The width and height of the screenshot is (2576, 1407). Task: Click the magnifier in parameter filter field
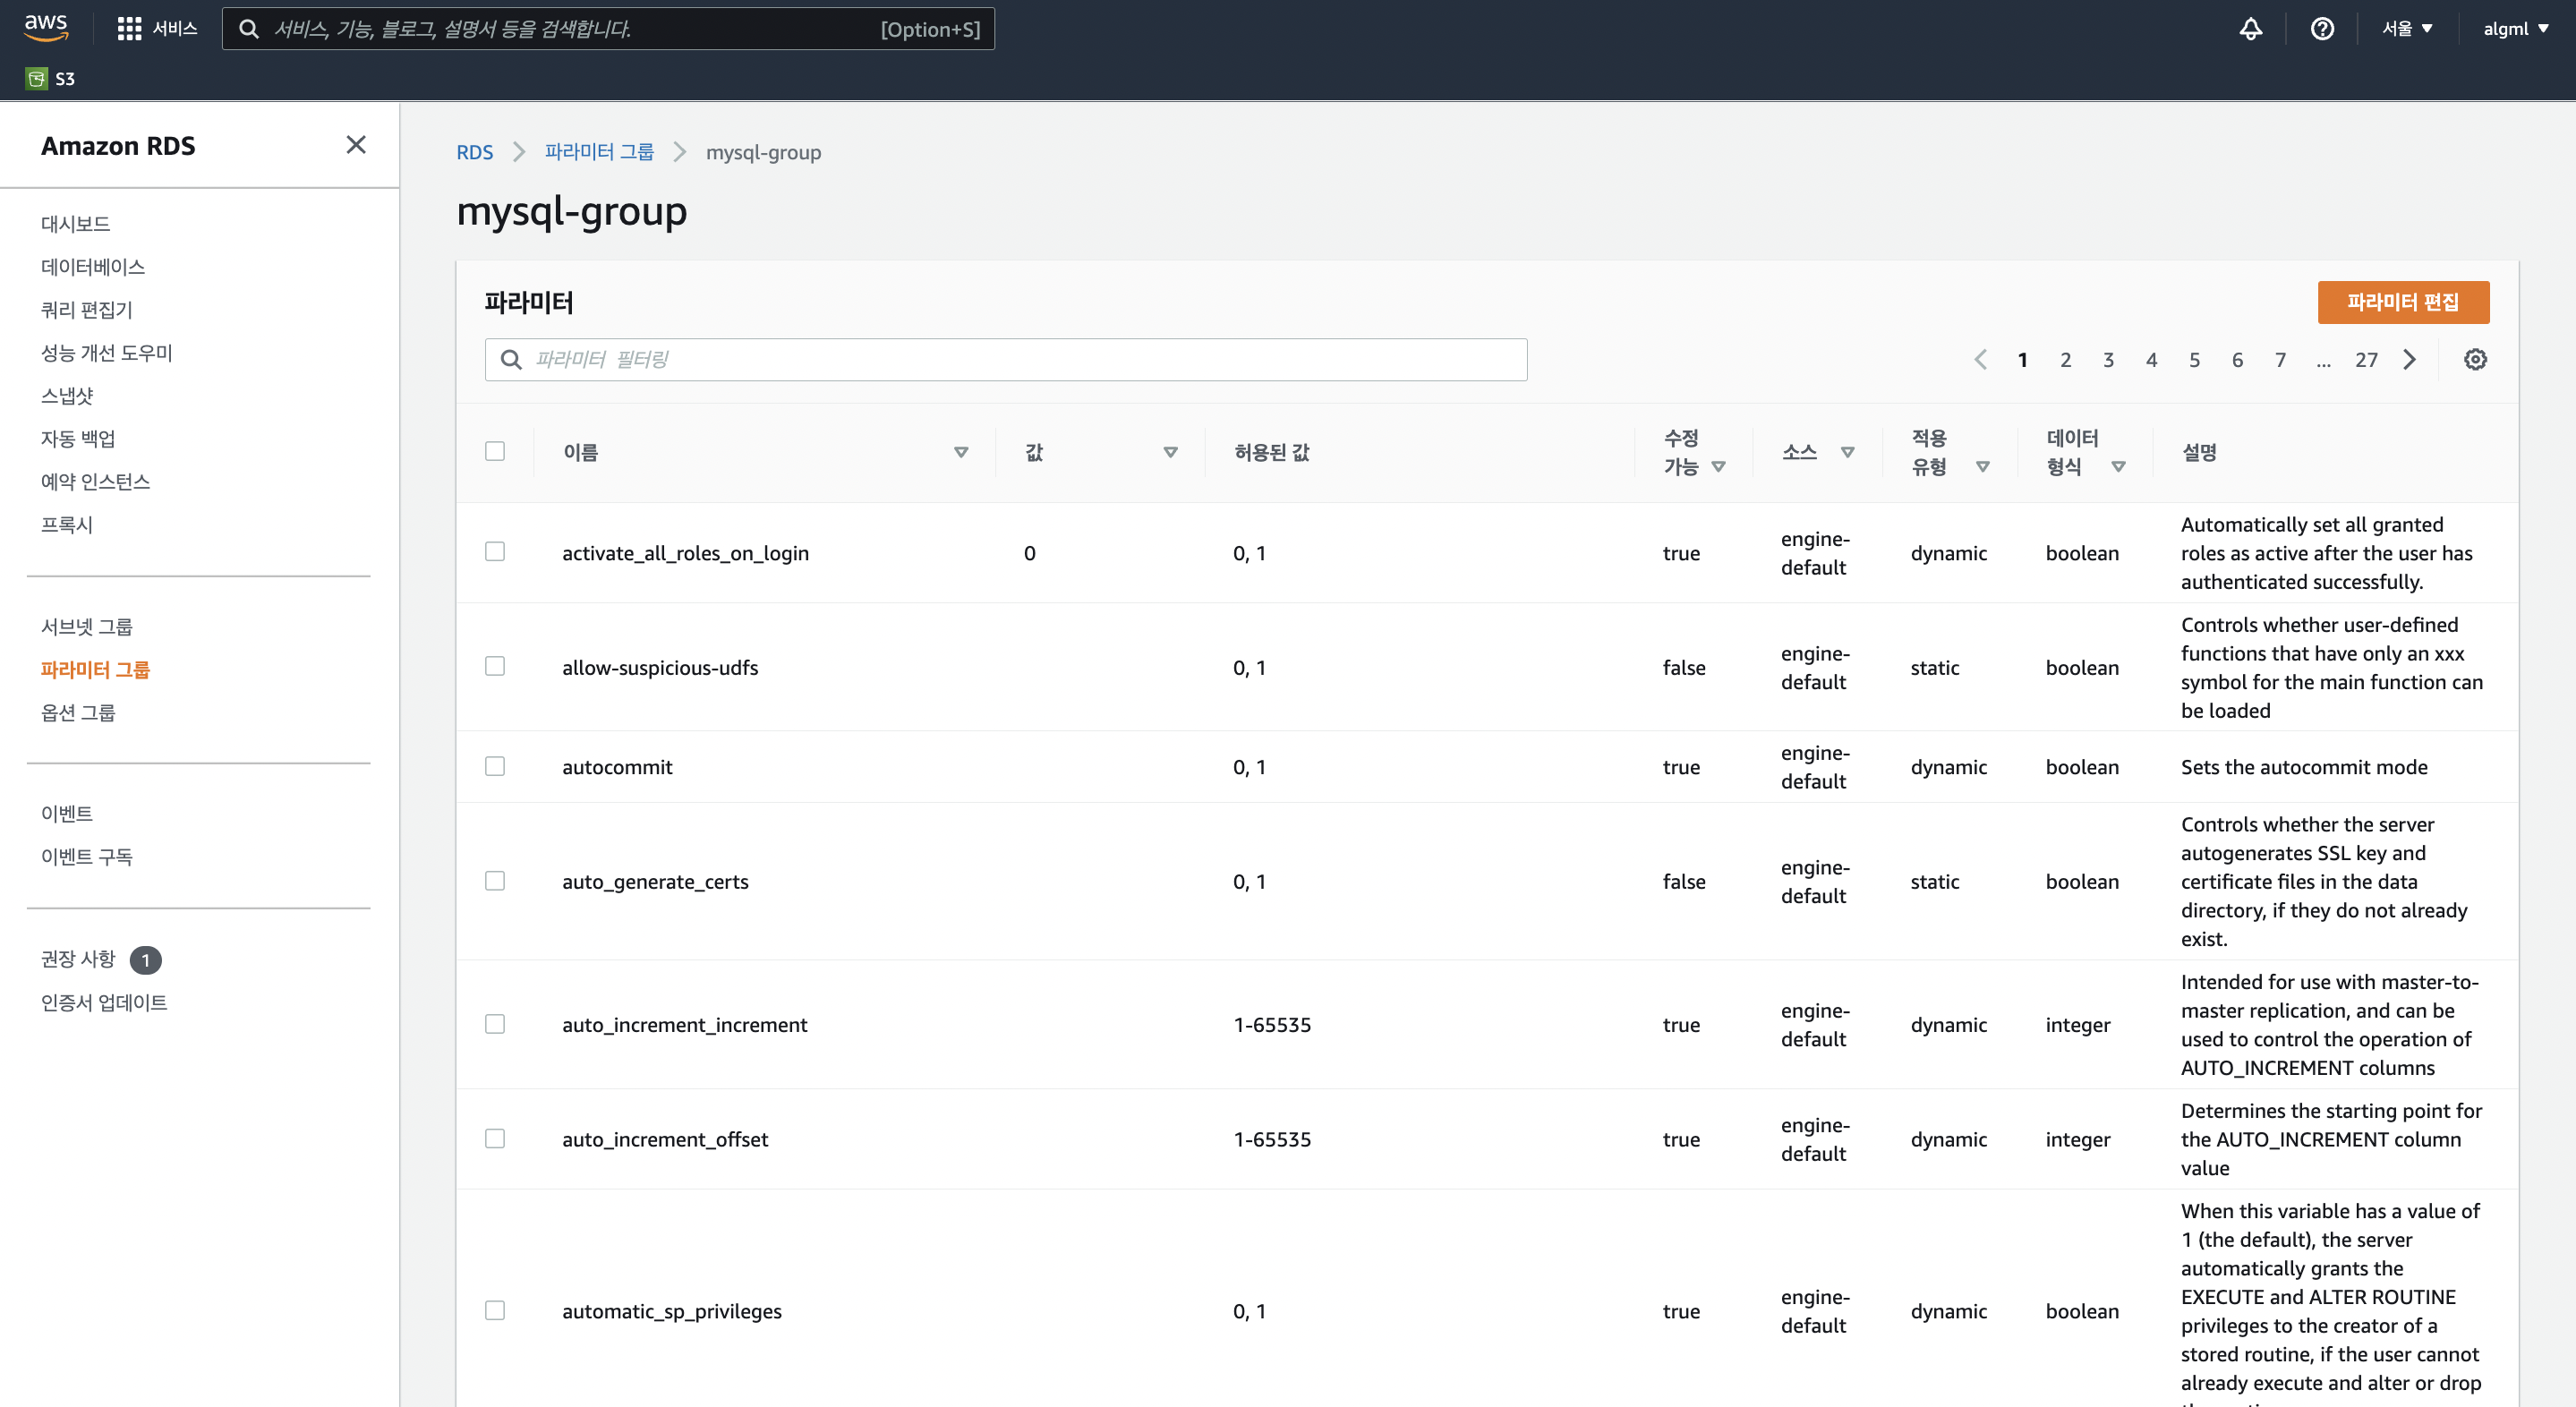tap(511, 360)
